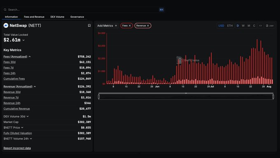Click the Fees 30d link
Viewport: 280px width, 158px height.
(9, 62)
